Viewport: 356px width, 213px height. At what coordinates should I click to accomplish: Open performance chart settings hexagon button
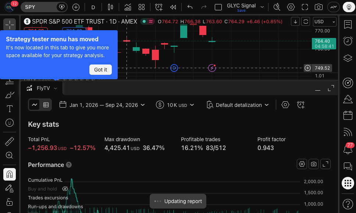[302, 164]
